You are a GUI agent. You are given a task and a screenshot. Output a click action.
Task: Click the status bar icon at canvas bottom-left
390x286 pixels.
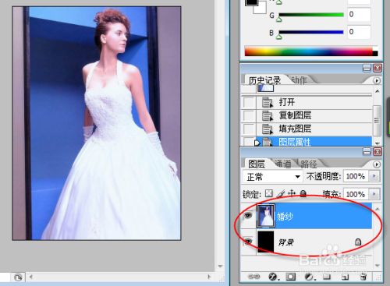click(18, 277)
